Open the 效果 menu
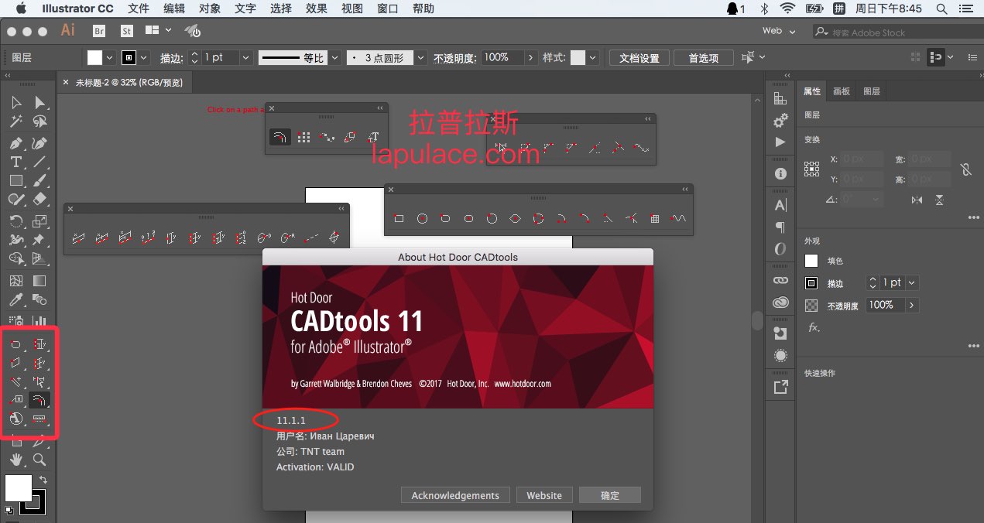The height and width of the screenshot is (523, 984). (317, 9)
